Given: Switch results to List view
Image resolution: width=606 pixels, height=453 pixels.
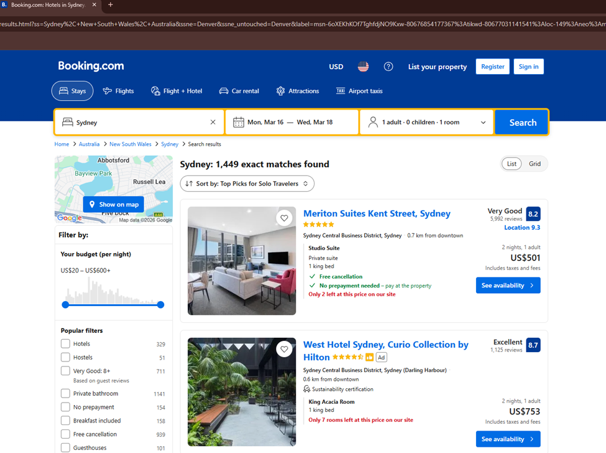Looking at the screenshot, I should (x=512, y=164).
